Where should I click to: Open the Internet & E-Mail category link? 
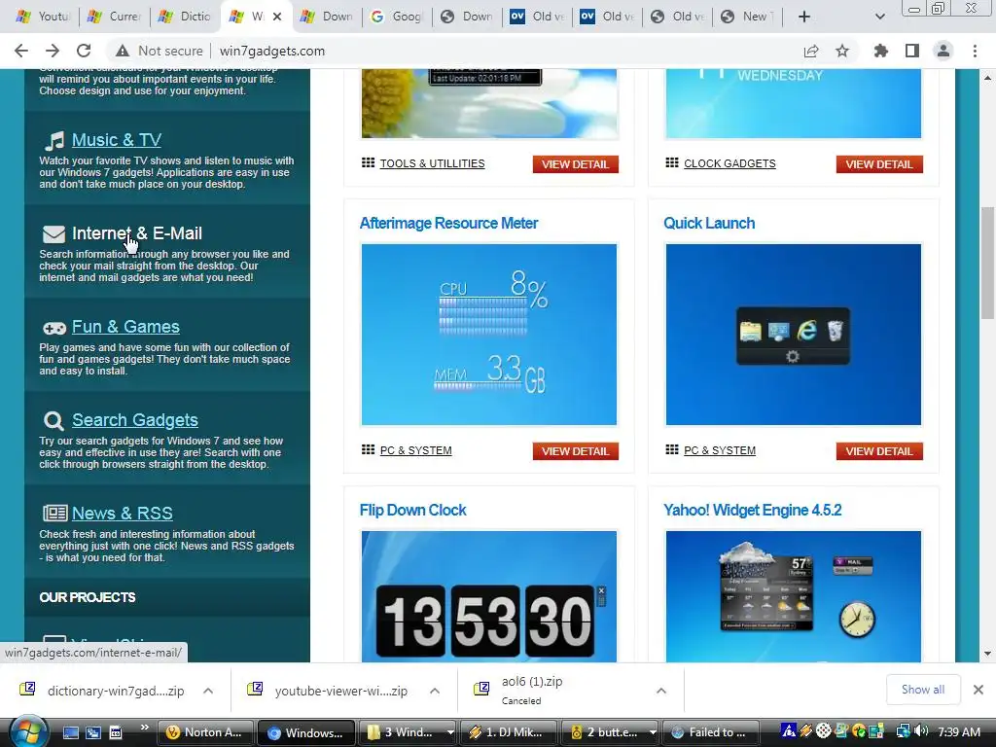click(136, 233)
